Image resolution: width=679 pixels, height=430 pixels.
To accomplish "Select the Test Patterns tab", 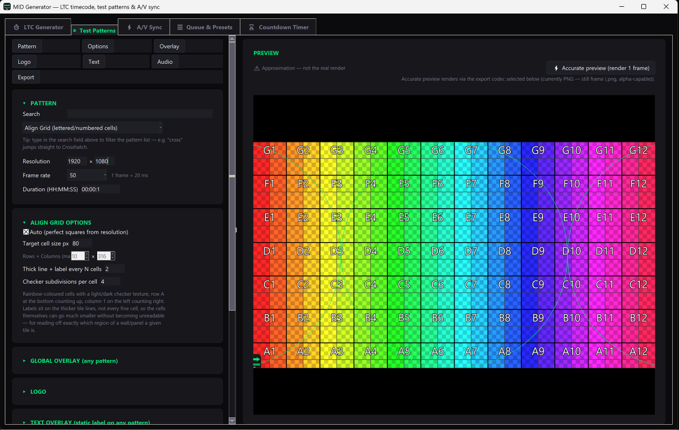I will (x=94, y=30).
